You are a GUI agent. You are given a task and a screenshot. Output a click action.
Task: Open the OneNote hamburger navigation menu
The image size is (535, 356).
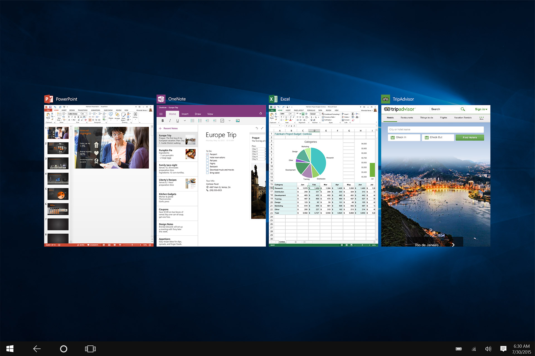tap(161, 114)
